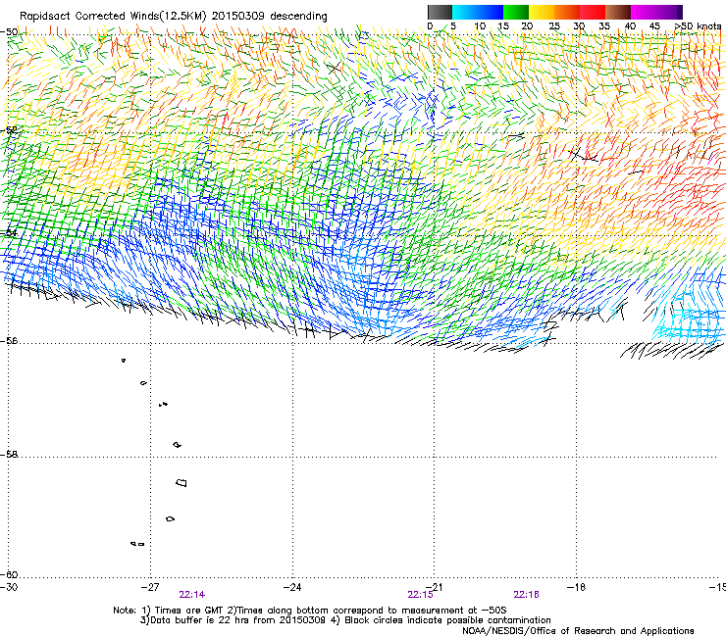Click the southernmost island pair near -60
Viewport: 726px width, 637px height.
click(137, 544)
